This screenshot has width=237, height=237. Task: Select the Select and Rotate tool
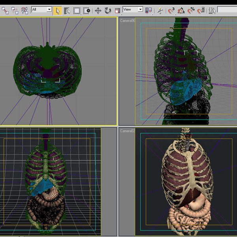click(107, 11)
